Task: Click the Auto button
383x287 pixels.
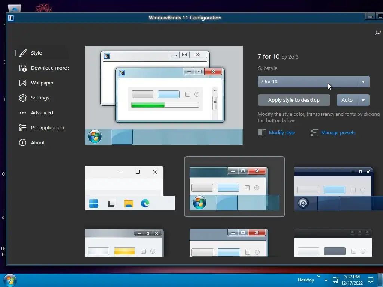Action: [x=347, y=100]
